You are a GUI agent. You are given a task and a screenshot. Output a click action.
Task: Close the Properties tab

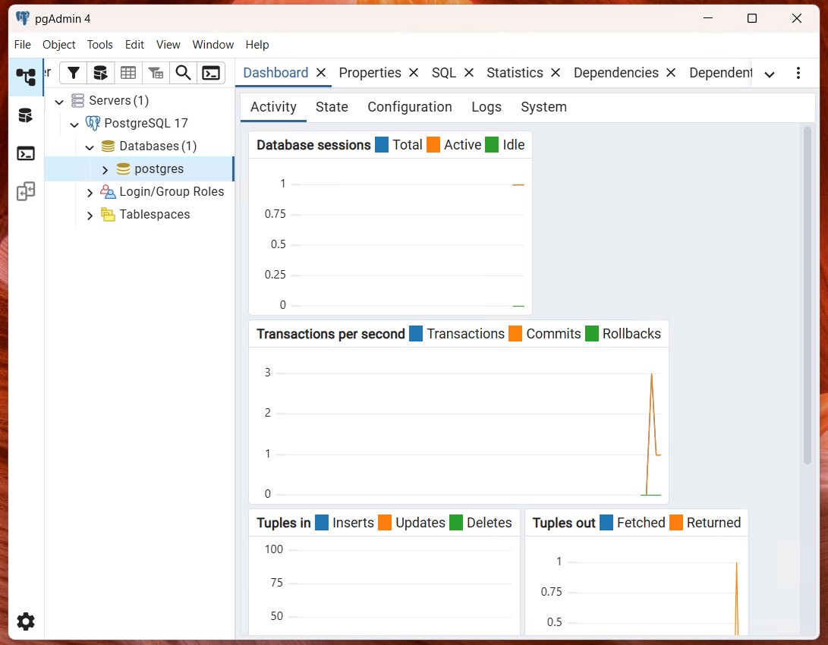[x=414, y=73]
